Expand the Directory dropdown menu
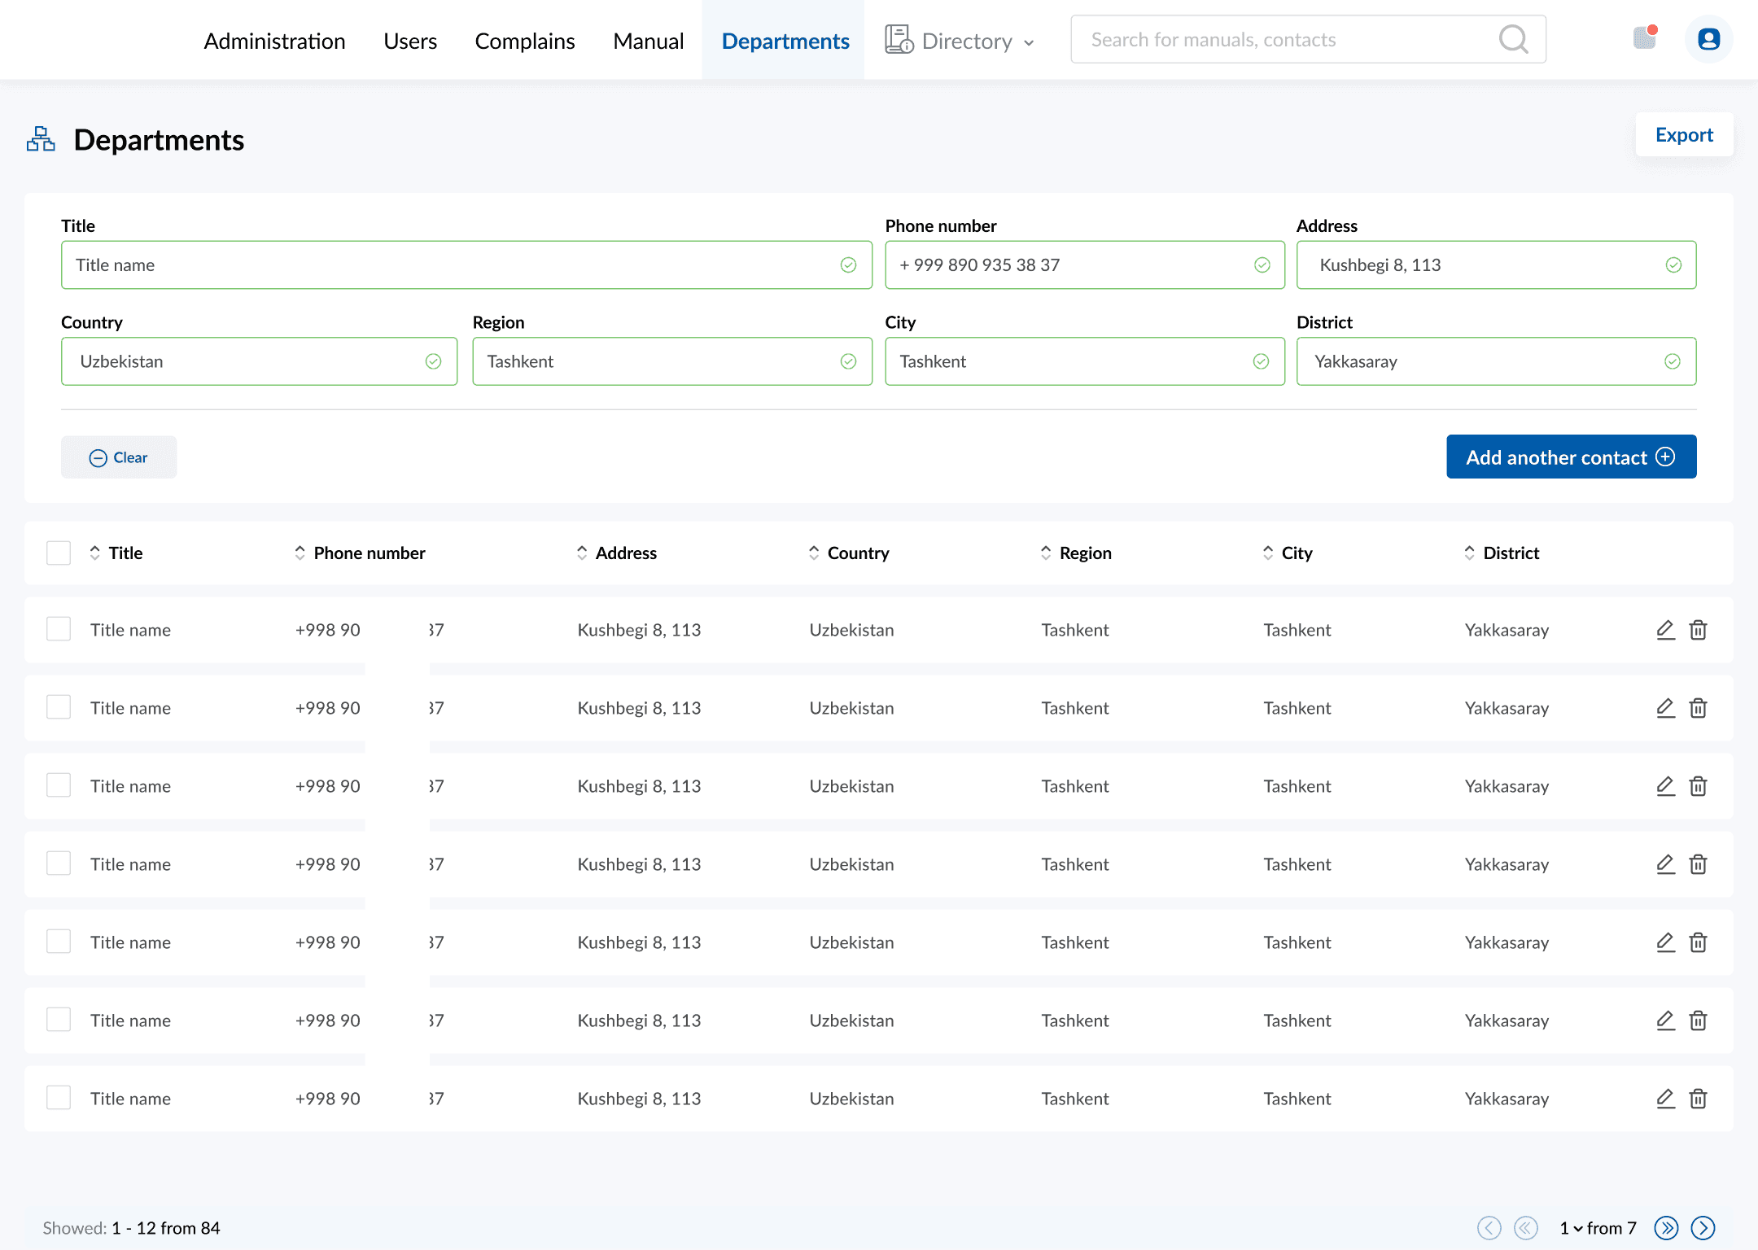The image size is (1758, 1250). pos(960,41)
